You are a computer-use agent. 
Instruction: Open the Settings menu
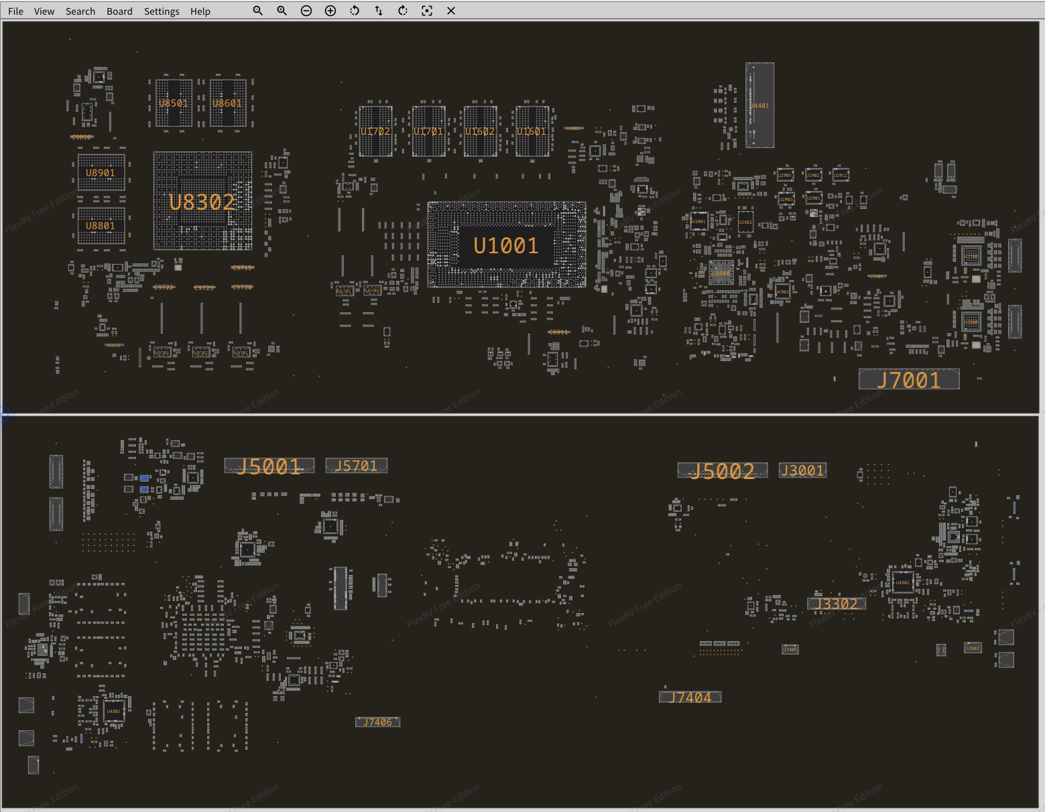point(162,11)
